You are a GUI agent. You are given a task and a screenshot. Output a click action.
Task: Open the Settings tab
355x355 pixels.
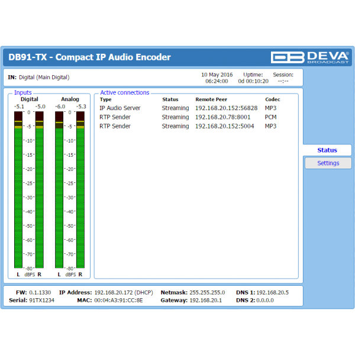click(x=328, y=163)
